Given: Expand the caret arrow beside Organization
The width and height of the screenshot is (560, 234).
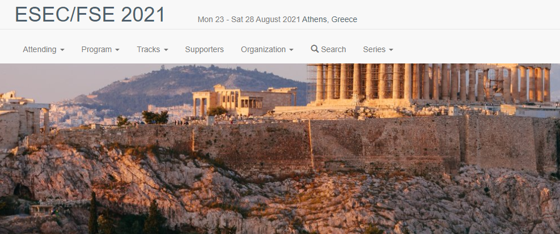Looking at the screenshot, I should tap(291, 50).
